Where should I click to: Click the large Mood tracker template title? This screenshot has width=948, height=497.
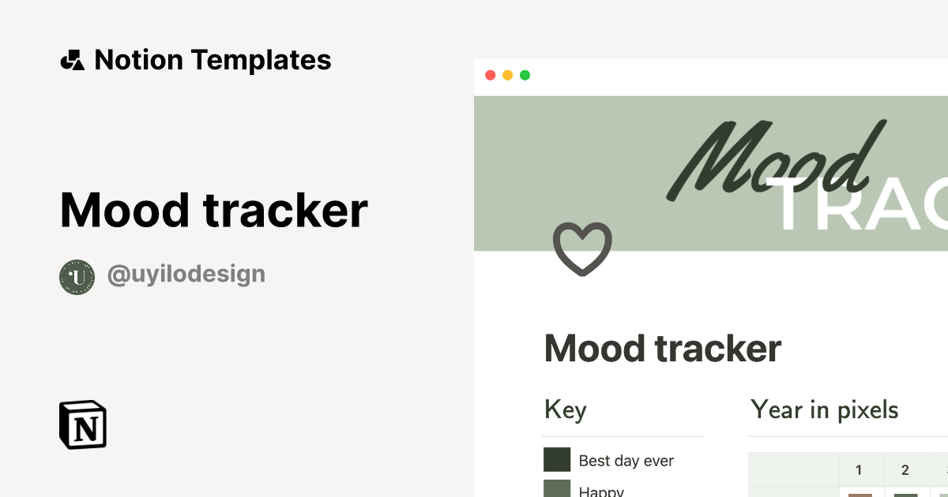(x=214, y=210)
